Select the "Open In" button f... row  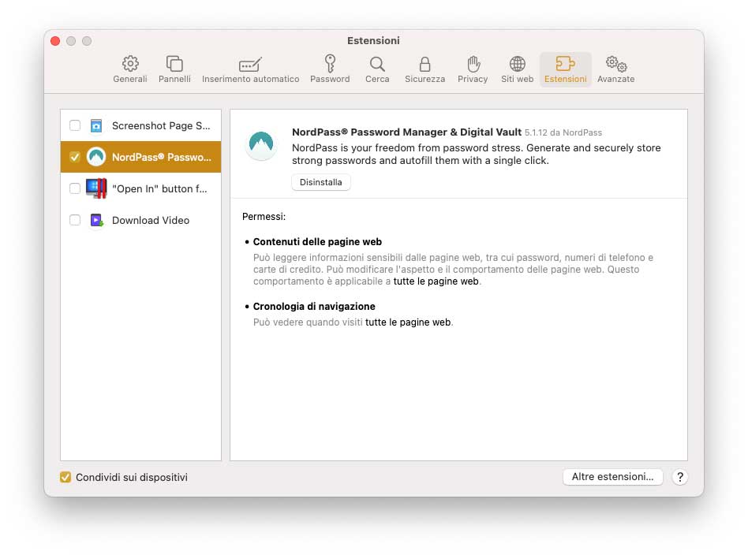tap(140, 188)
